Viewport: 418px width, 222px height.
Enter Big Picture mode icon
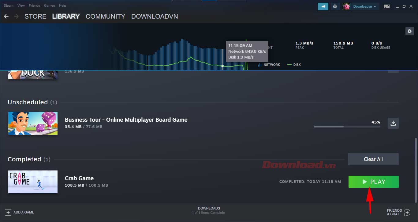click(387, 6)
